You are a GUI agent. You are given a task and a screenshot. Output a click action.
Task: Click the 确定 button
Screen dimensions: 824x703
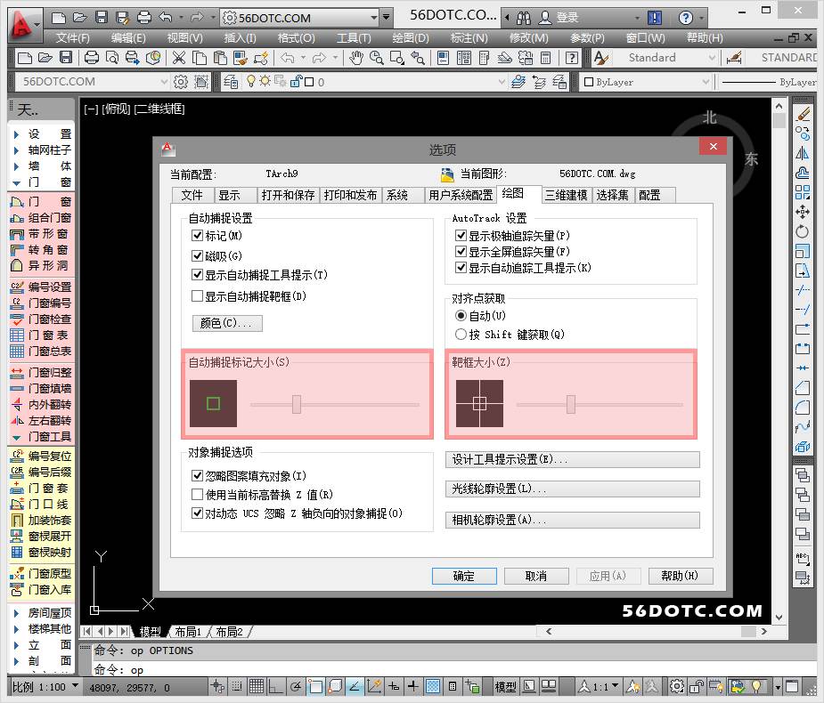click(x=463, y=576)
